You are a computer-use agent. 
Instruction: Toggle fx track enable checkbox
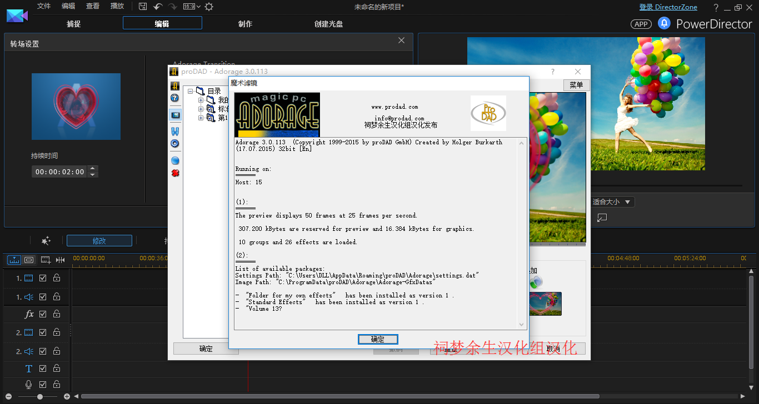coord(43,314)
